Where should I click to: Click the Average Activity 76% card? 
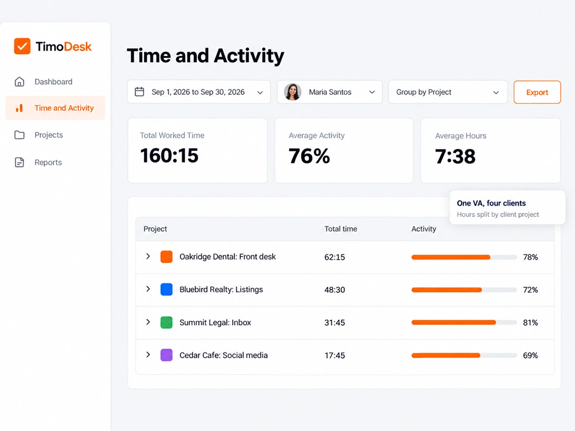click(x=344, y=151)
